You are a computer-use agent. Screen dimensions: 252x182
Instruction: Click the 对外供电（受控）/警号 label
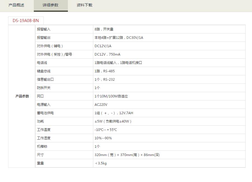[x=54, y=54]
